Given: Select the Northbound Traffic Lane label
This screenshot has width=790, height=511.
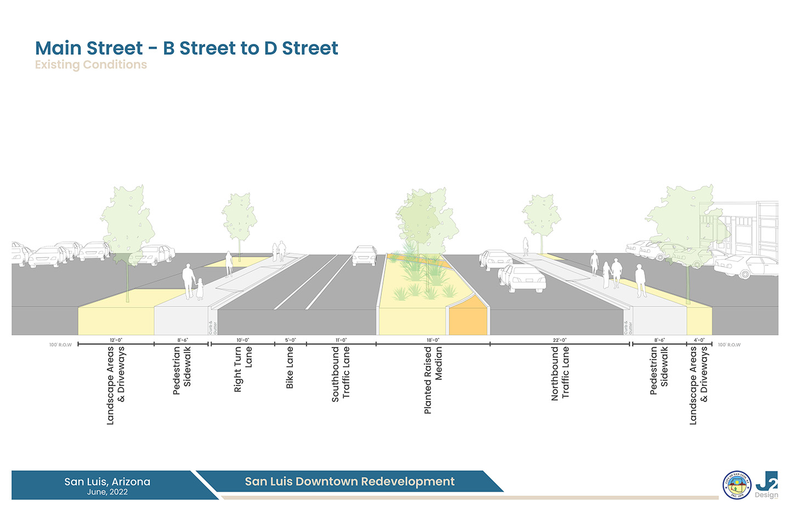Looking at the screenshot, I should tap(560, 373).
